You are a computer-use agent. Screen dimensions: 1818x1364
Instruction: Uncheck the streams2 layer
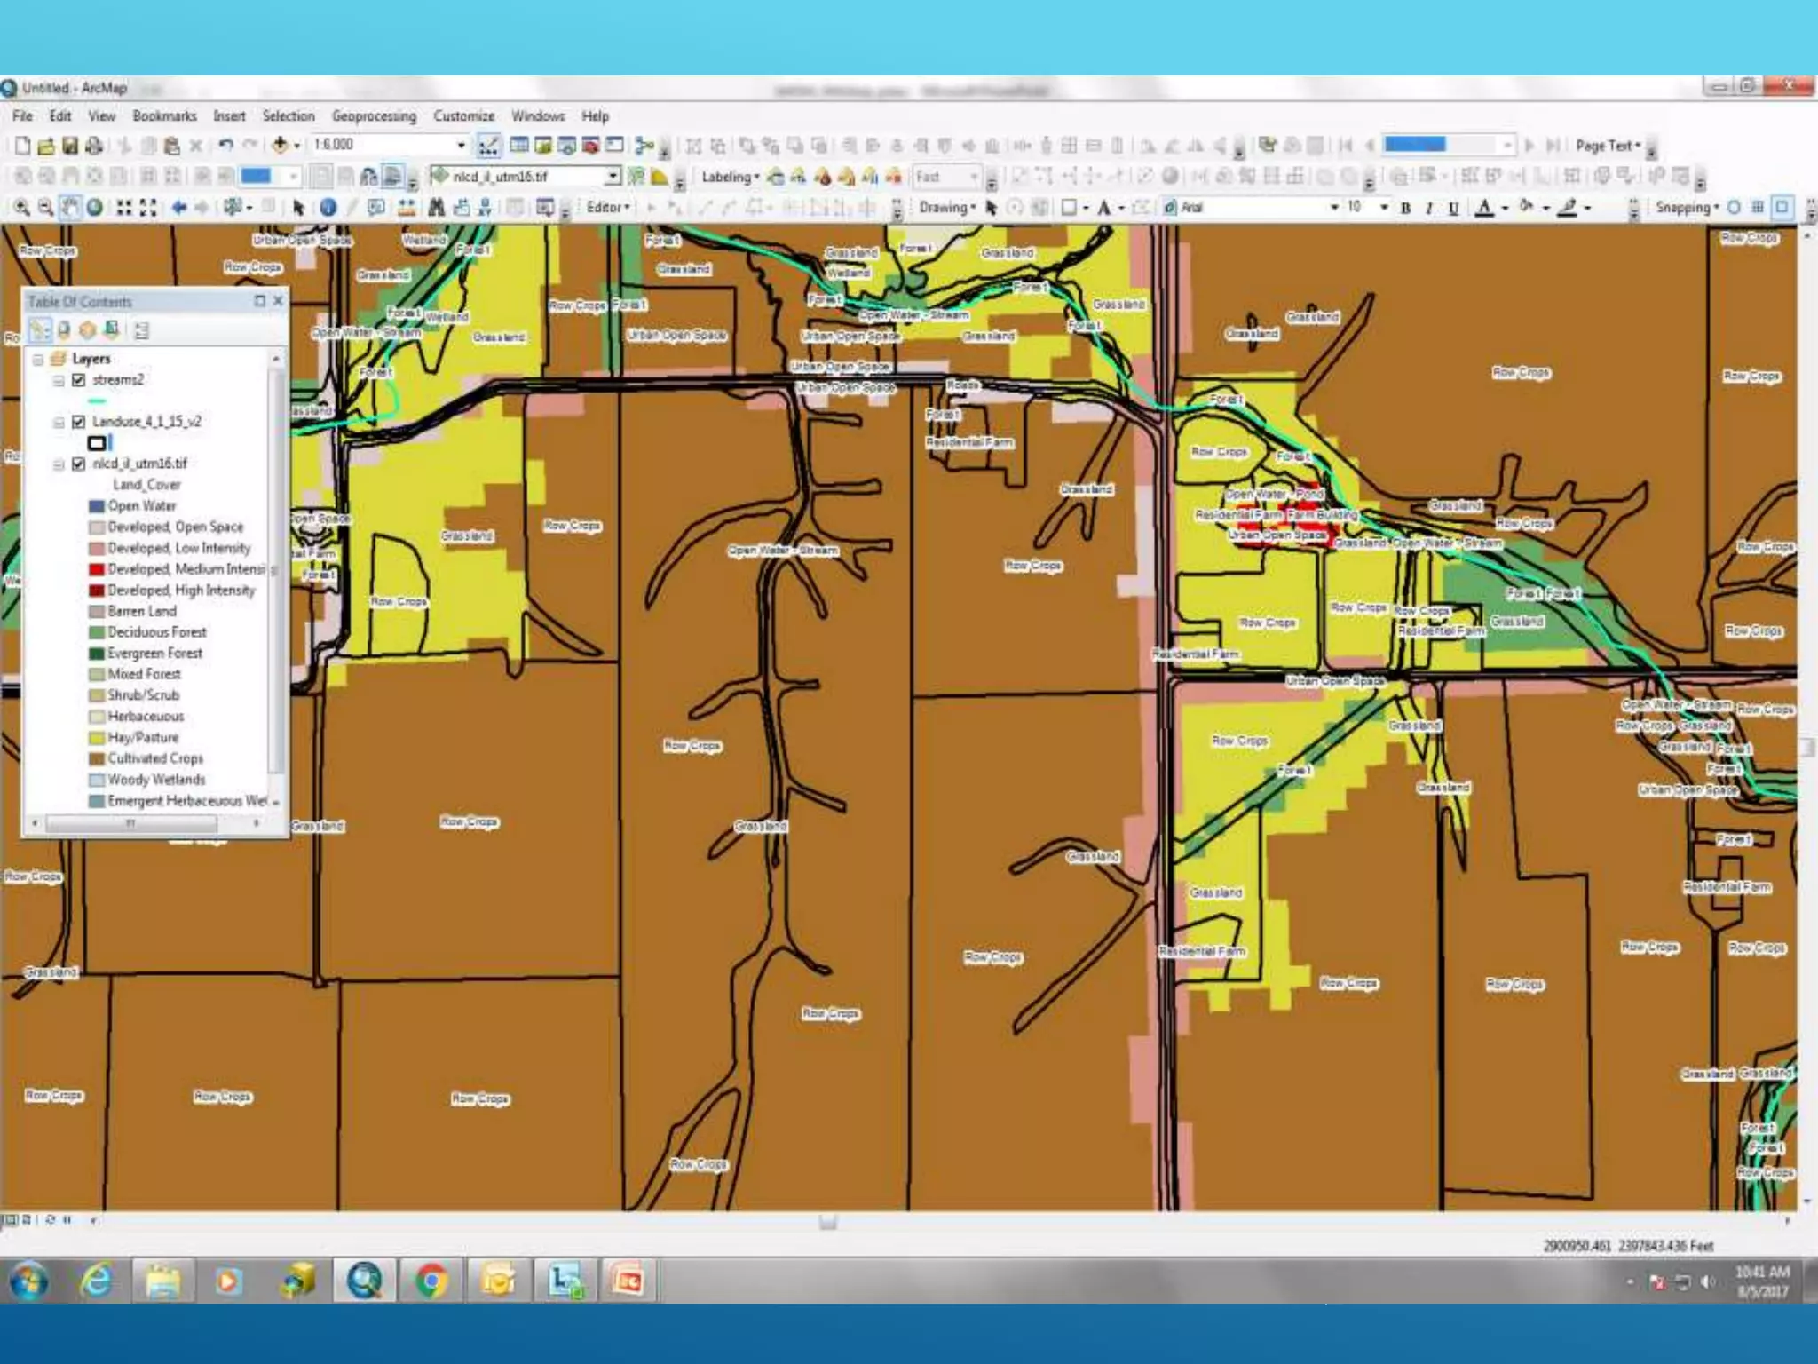[x=78, y=380]
